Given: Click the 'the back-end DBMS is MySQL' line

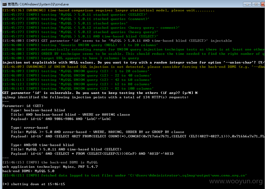Looking at the screenshot, I should pyautogui.click(x=50, y=162).
